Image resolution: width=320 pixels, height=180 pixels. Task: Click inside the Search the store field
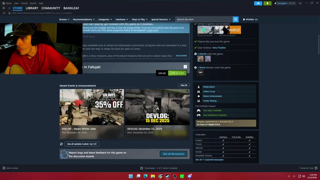(204, 19)
